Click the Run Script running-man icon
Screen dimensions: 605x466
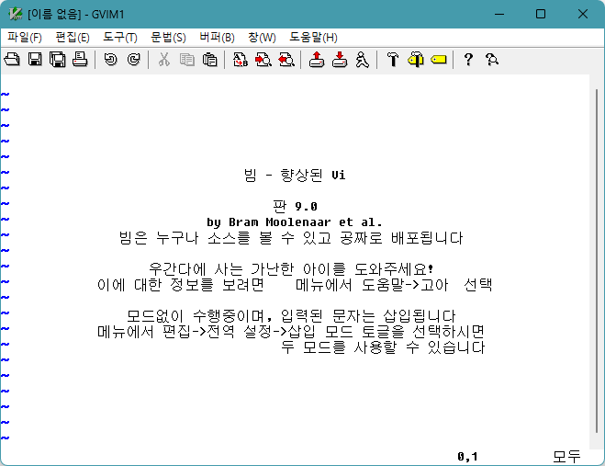point(362,60)
